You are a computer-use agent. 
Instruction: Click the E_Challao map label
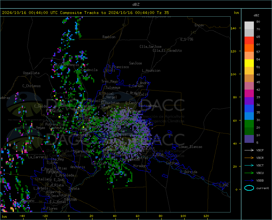[54, 111]
